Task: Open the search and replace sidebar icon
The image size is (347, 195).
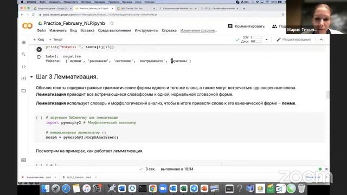Action: click(23, 54)
